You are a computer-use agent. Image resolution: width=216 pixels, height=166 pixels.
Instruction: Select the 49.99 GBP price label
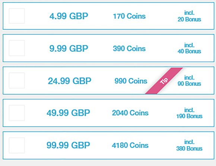click(x=68, y=113)
